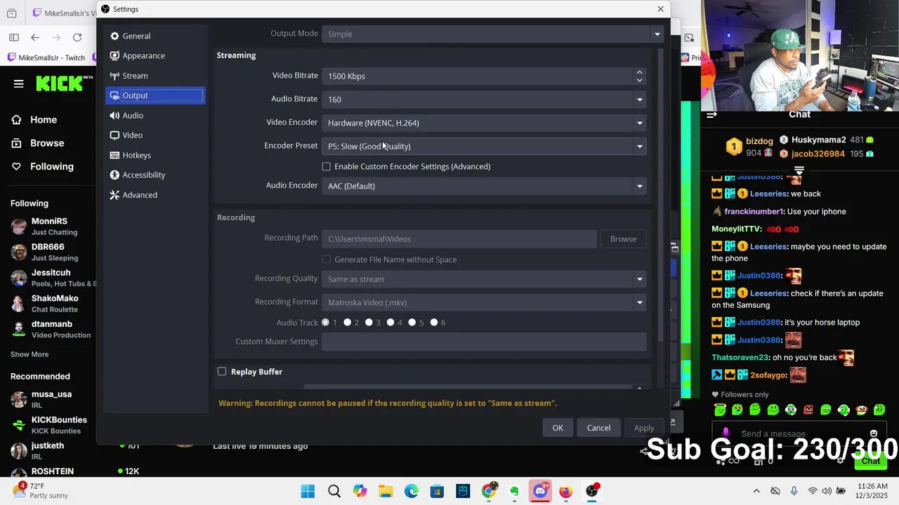The height and width of the screenshot is (505, 899).
Task: Select the Output settings category
Action: pyautogui.click(x=155, y=95)
